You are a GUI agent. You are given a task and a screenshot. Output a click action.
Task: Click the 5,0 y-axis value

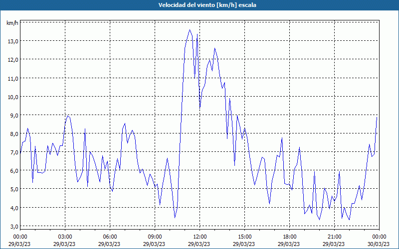click(x=14, y=190)
